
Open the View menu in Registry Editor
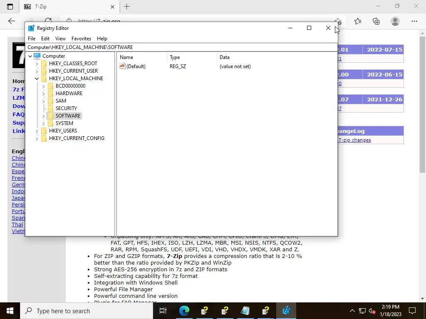click(60, 39)
